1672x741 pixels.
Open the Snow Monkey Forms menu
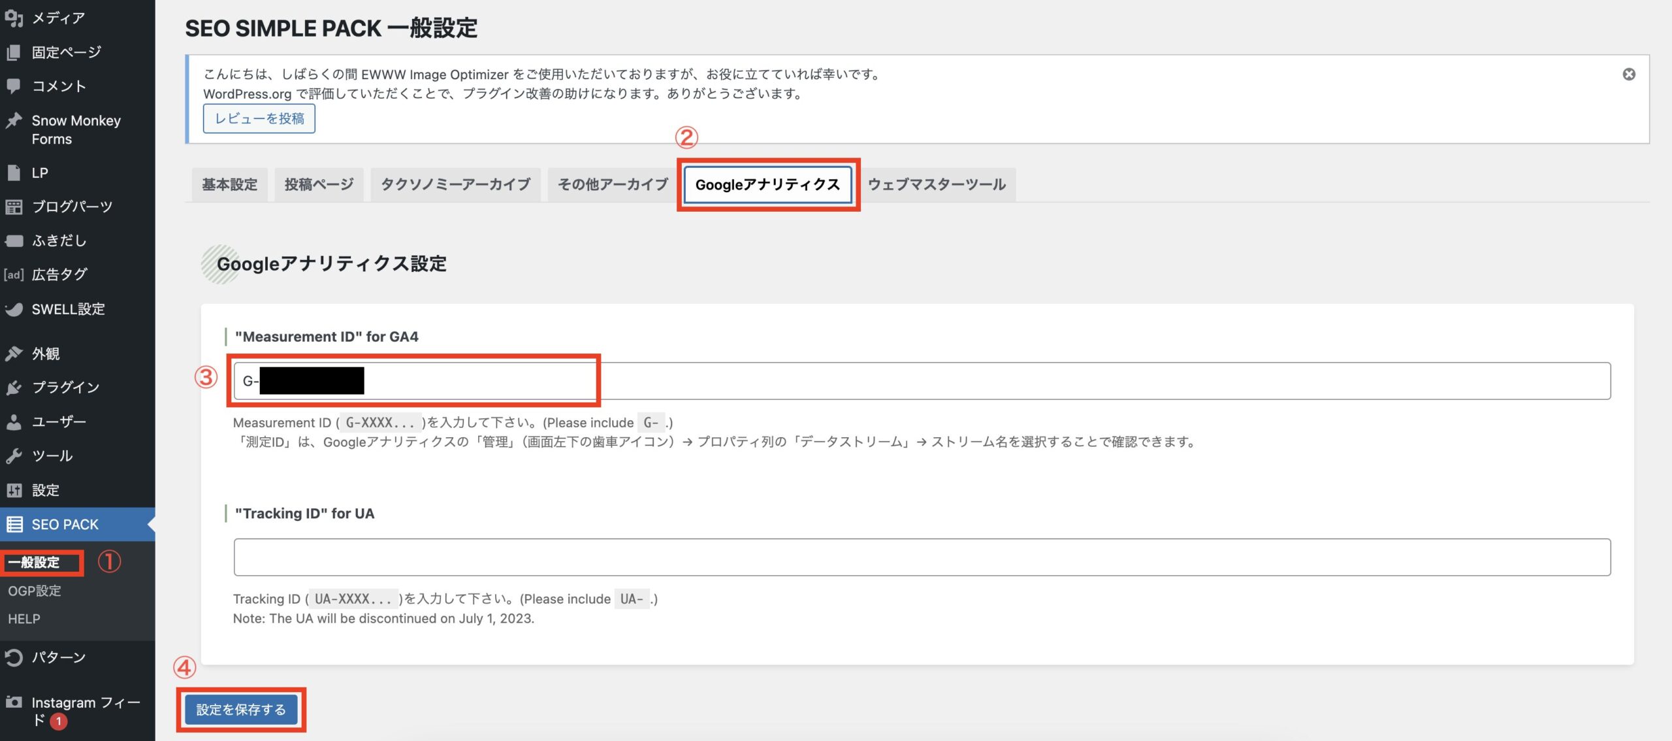[78, 129]
